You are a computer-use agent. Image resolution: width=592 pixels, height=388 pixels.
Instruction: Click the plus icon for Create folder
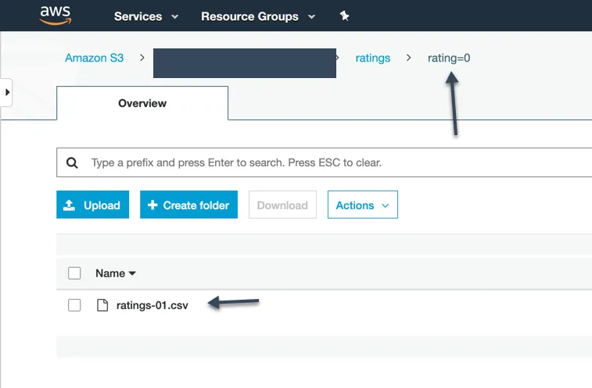[x=152, y=205]
